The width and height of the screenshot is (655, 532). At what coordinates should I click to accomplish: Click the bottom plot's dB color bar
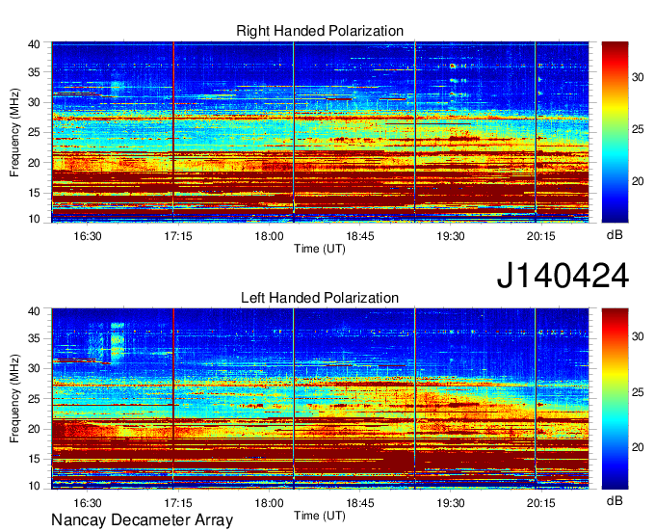[x=615, y=399]
